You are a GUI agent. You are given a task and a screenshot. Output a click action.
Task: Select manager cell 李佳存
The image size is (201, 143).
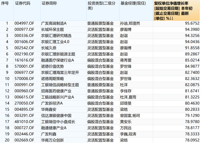tap(126, 91)
